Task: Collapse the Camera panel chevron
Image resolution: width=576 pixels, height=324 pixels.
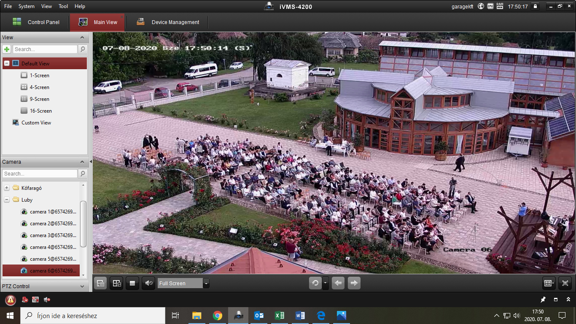Action: 82,162
